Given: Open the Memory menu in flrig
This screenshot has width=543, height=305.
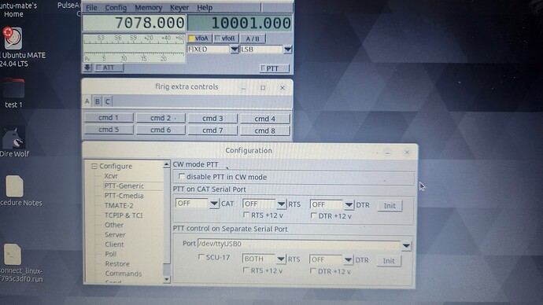Looking at the screenshot, I should point(148,8).
